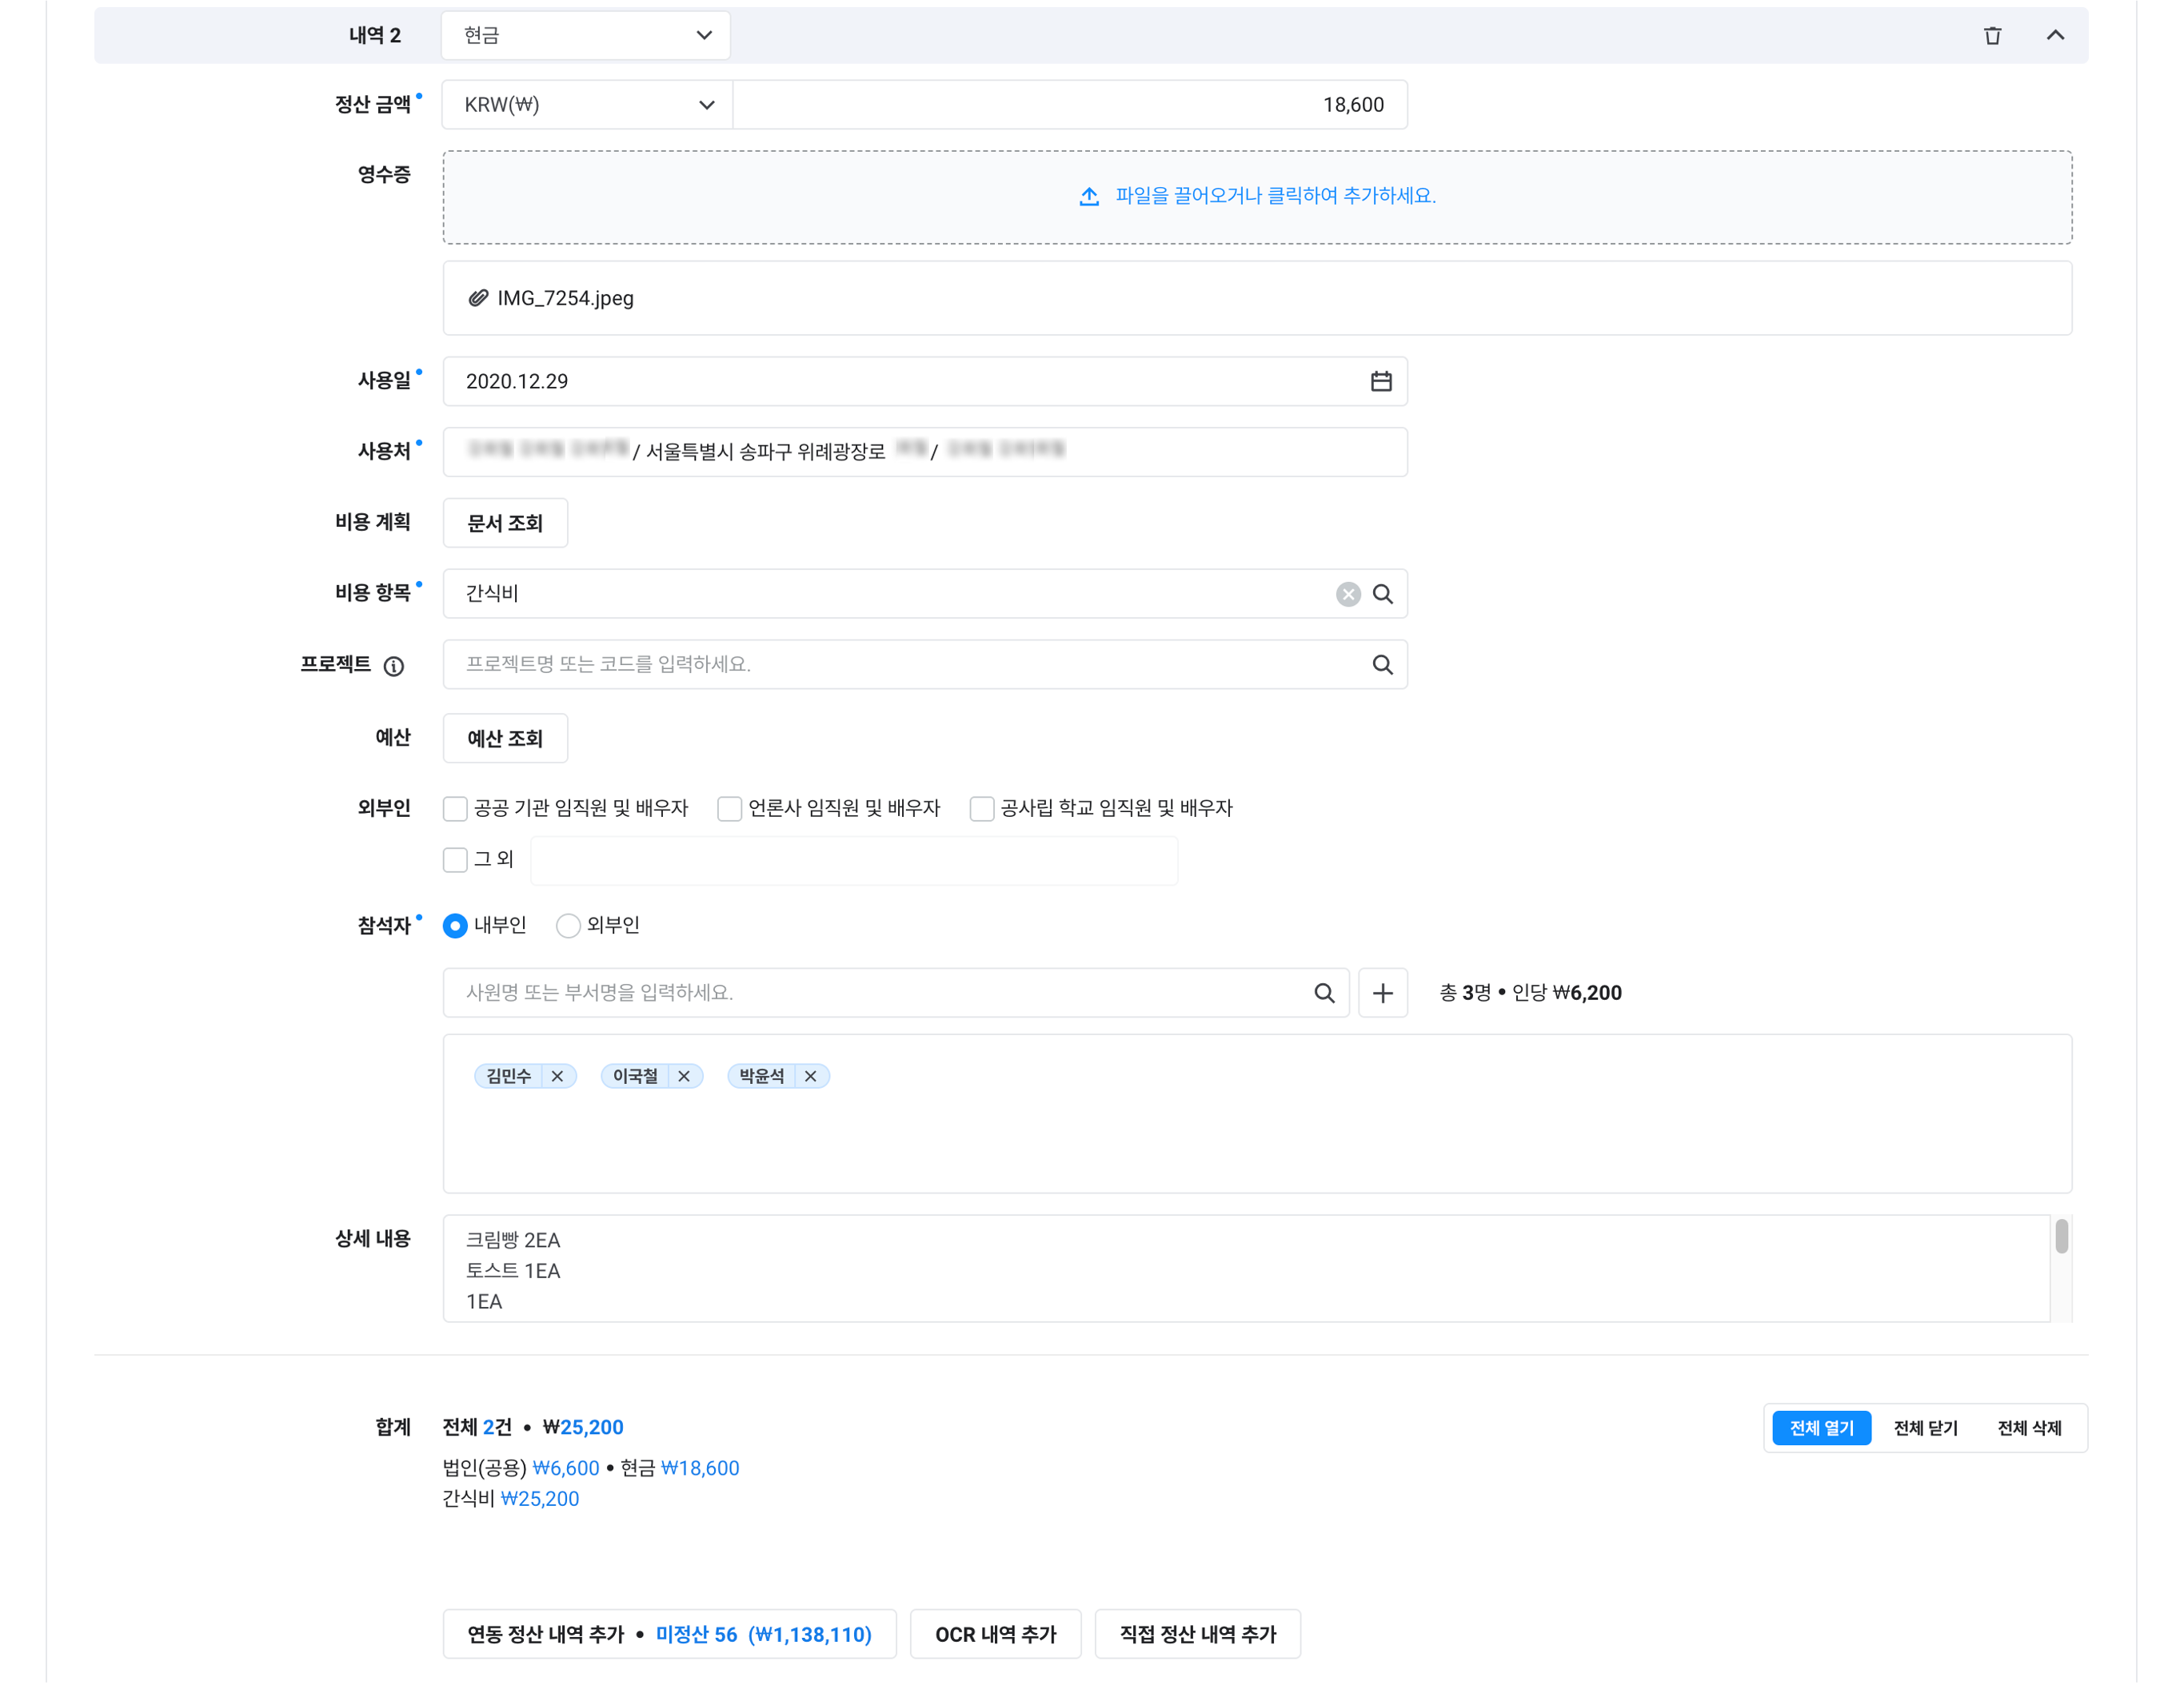2184x1685 pixels.
Task: Open the KRW(₩) currency dropdown
Action: point(588,105)
